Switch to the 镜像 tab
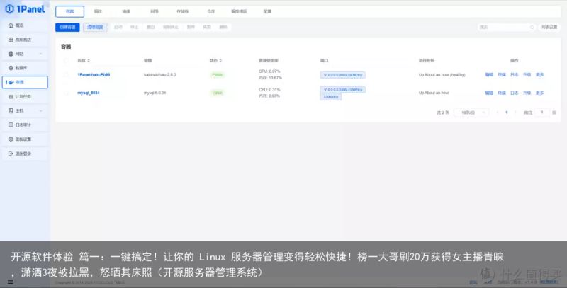Image resolution: width=567 pixels, height=288 pixels. [126, 11]
